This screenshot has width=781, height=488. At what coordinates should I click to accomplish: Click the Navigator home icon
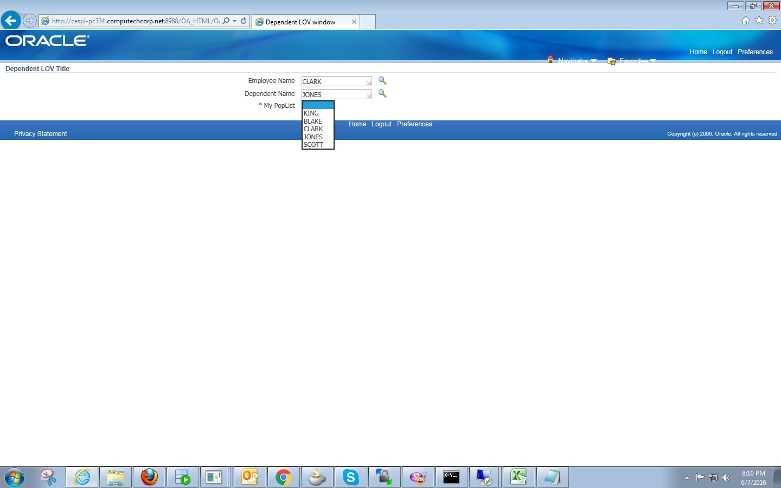tap(550, 60)
